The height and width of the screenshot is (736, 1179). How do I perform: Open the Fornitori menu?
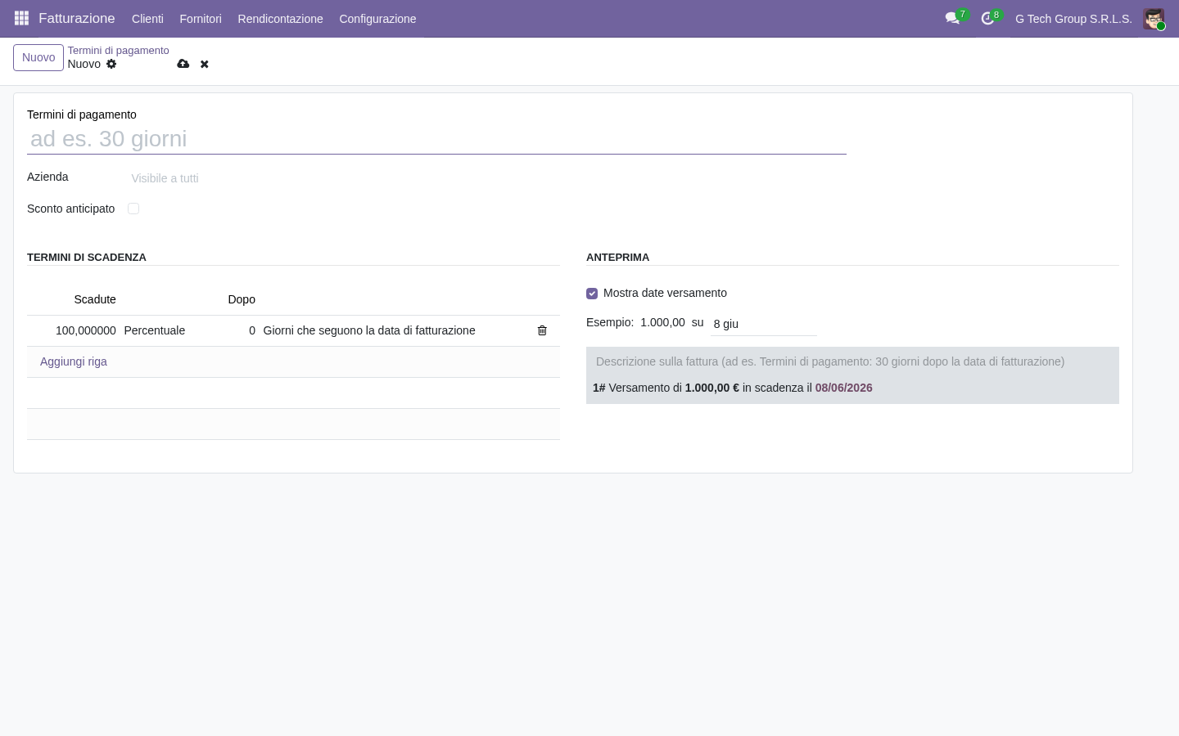pos(201,19)
